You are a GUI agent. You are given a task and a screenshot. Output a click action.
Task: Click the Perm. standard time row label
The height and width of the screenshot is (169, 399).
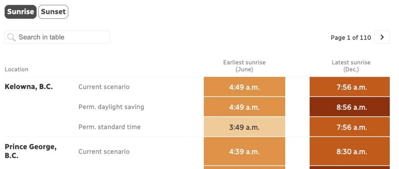point(109,127)
